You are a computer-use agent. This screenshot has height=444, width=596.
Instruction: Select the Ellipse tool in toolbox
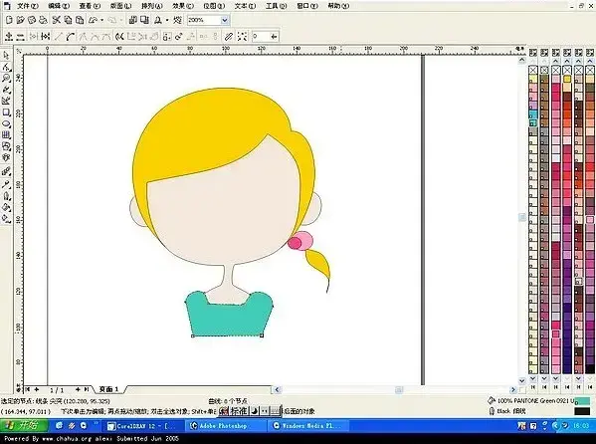[6, 124]
